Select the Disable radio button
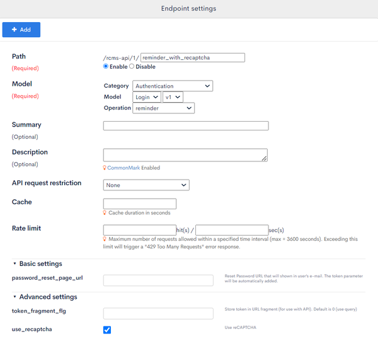378x341 pixels. click(x=132, y=66)
